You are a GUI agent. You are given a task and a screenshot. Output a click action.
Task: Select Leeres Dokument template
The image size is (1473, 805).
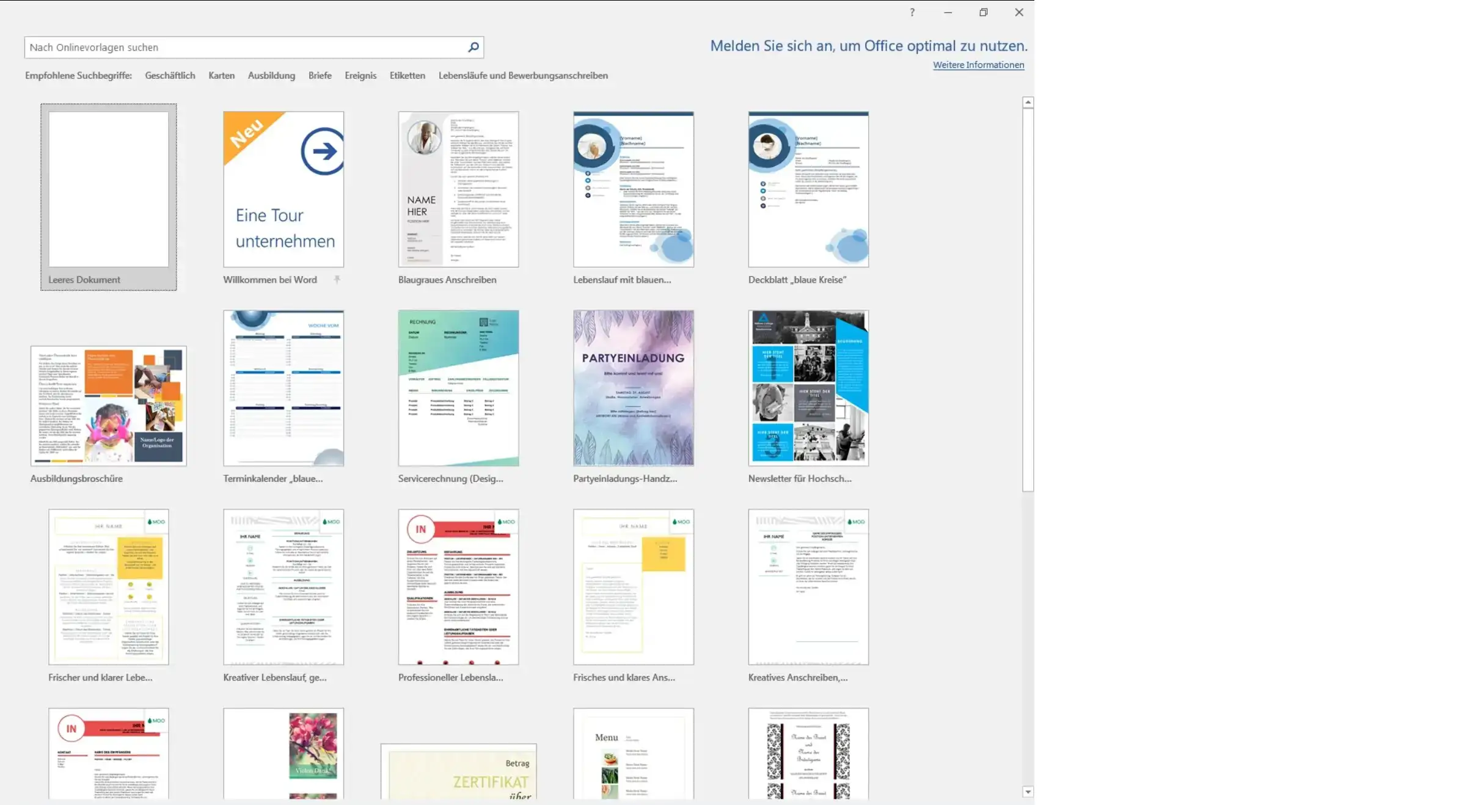(109, 189)
